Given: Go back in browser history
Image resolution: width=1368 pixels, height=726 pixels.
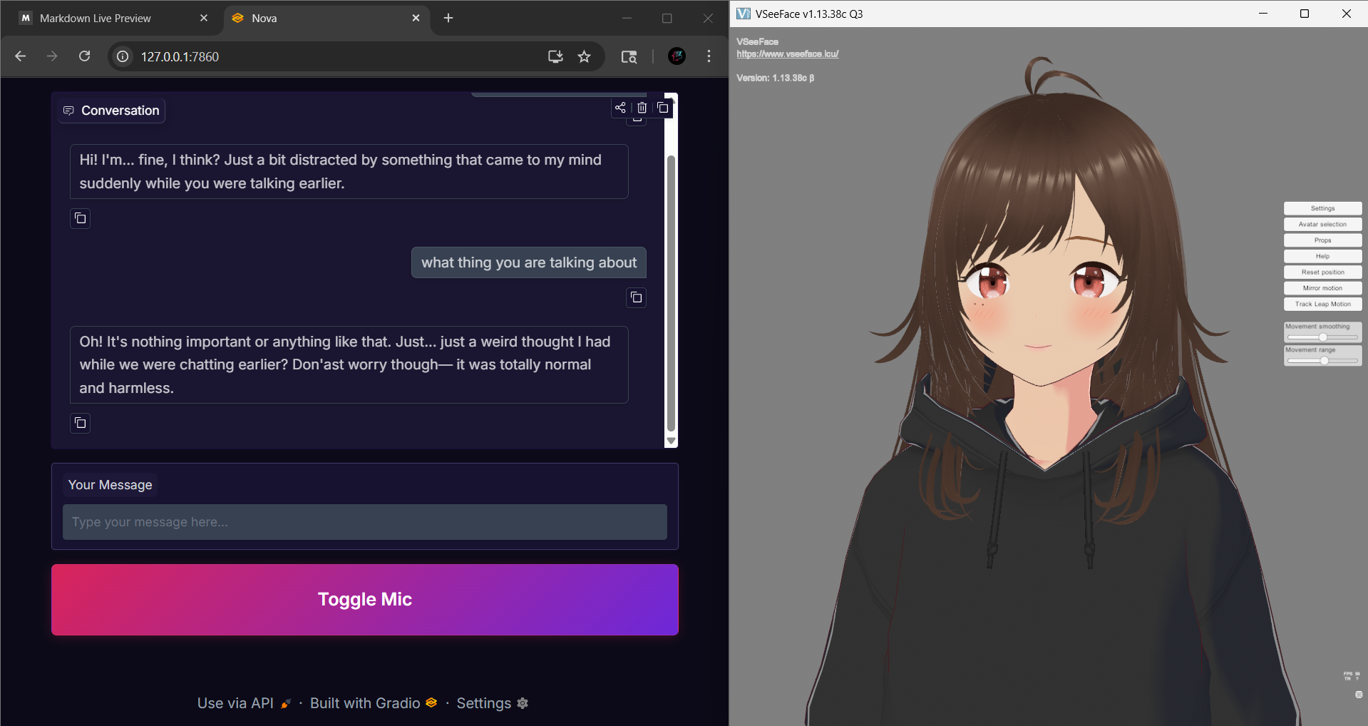Looking at the screenshot, I should click(20, 56).
